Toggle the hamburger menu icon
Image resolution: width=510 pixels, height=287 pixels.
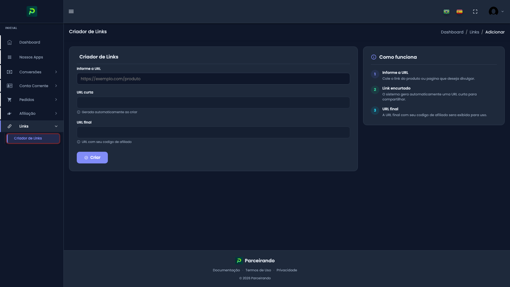pos(71,11)
